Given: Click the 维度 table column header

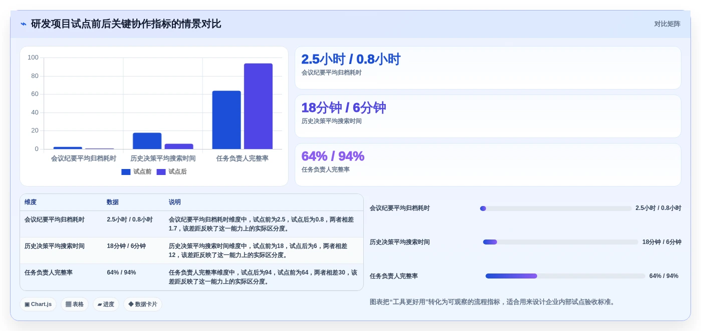Looking at the screenshot, I should point(31,202).
